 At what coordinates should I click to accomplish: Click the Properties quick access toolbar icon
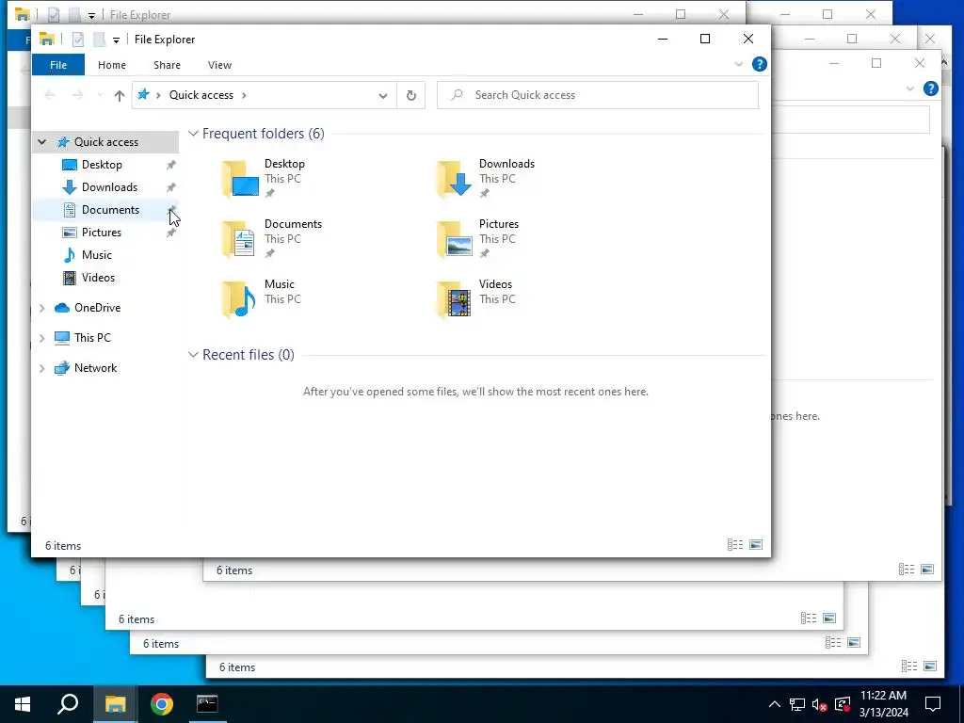78,40
